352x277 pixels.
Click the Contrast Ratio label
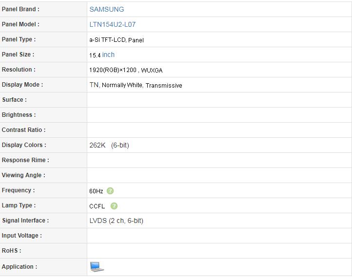pyautogui.click(x=23, y=130)
